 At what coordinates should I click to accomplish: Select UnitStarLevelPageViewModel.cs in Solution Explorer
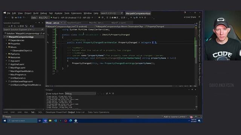[26, 85]
